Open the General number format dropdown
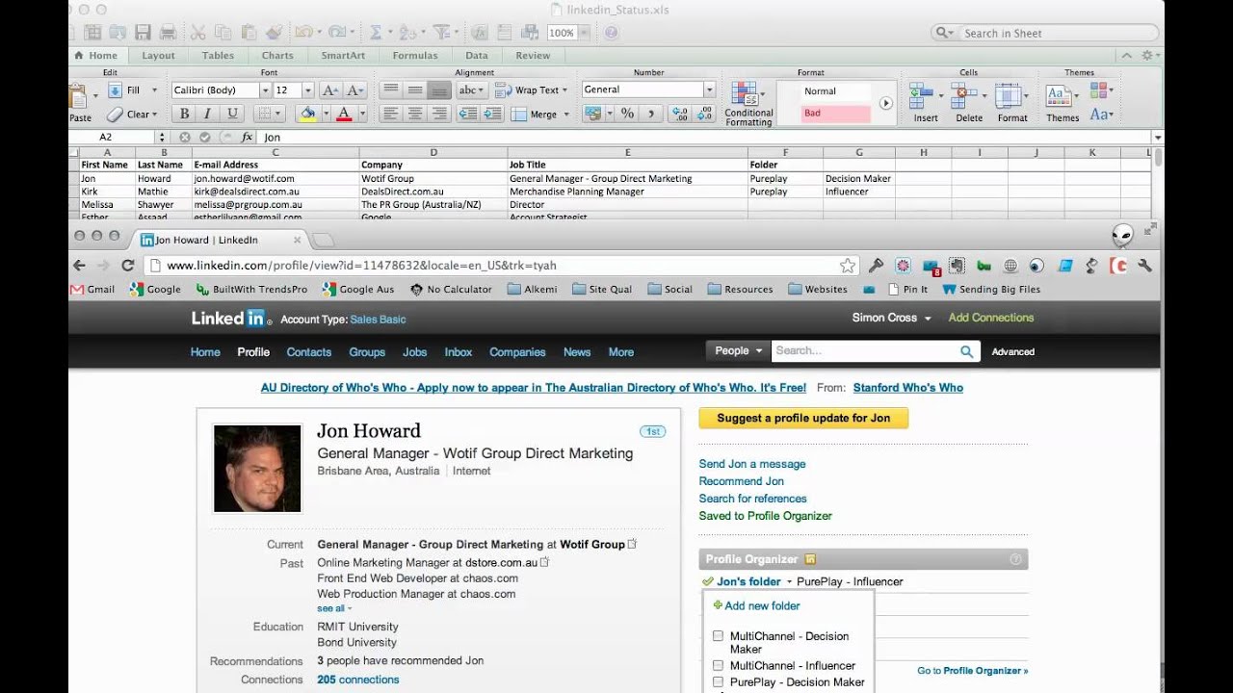This screenshot has height=693, width=1233. click(709, 90)
